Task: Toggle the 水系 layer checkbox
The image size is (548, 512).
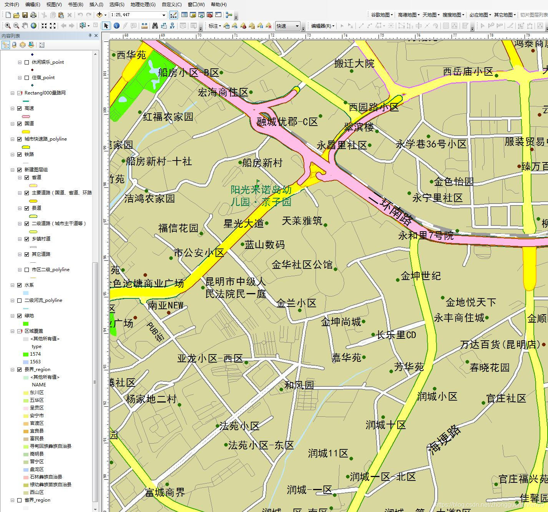Action: (x=20, y=285)
